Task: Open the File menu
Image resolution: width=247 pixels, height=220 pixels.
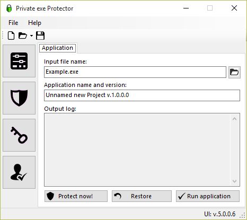Action: pos(13,23)
